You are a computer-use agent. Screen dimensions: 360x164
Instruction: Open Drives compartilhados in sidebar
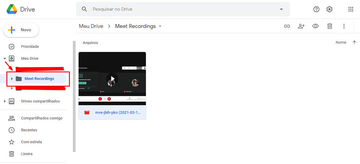pos(40,101)
